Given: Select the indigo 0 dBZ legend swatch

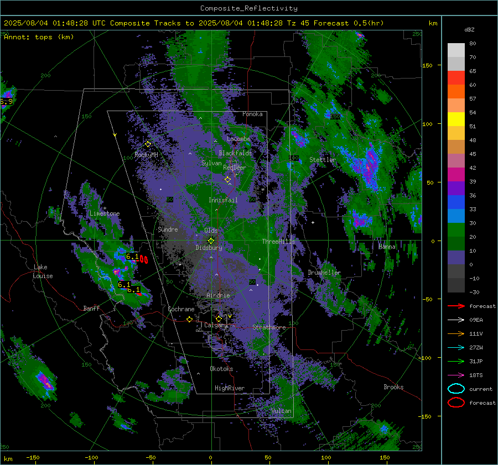Looking at the screenshot, I should (x=456, y=258).
